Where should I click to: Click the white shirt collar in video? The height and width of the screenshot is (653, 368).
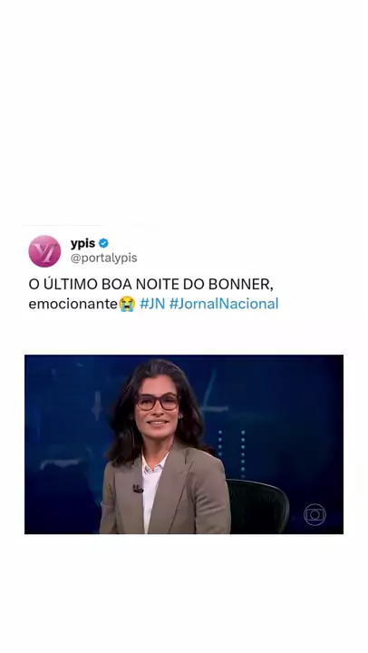coord(153,464)
